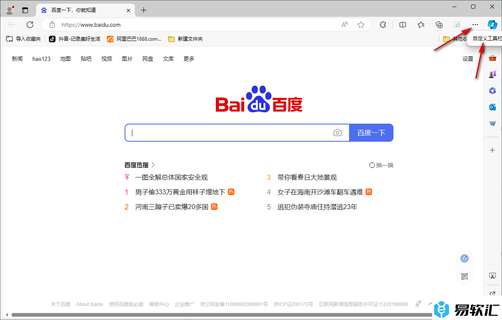Search by image camera icon
This screenshot has height=320, width=502.
(338, 133)
